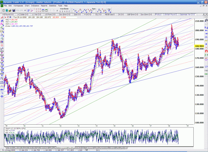Image resolution: width=208 pixels, height=152 pixels.
Task: Toggle the purple zigzag indicator icon
Action: 32,10
